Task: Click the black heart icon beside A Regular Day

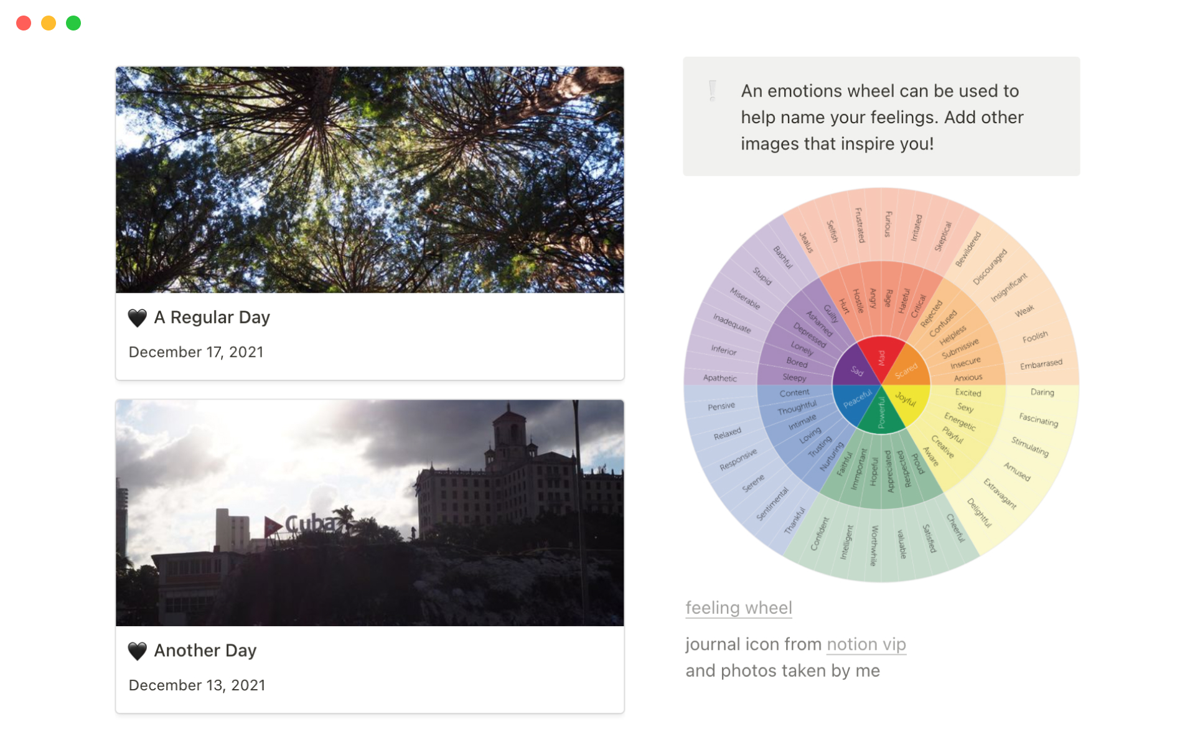Action: 137,317
